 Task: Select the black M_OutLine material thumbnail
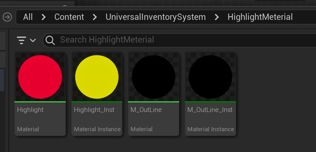(x=154, y=77)
